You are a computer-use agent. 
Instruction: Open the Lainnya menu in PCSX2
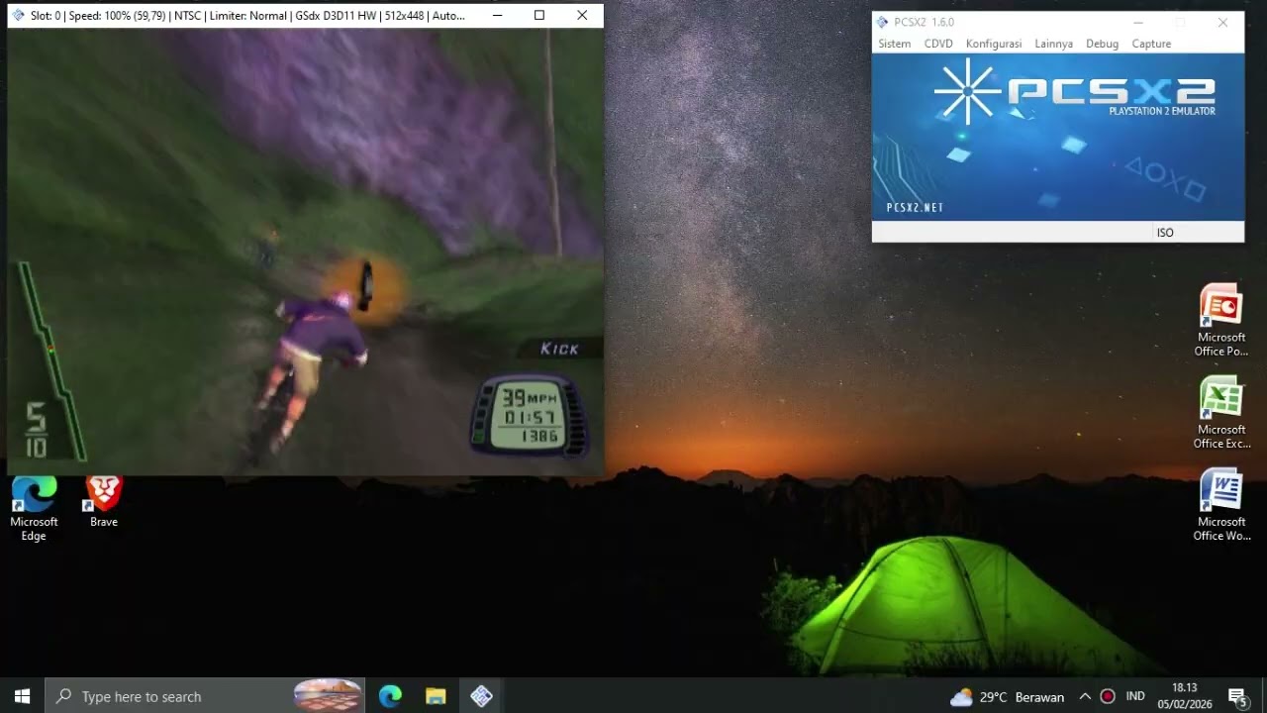1053,44
